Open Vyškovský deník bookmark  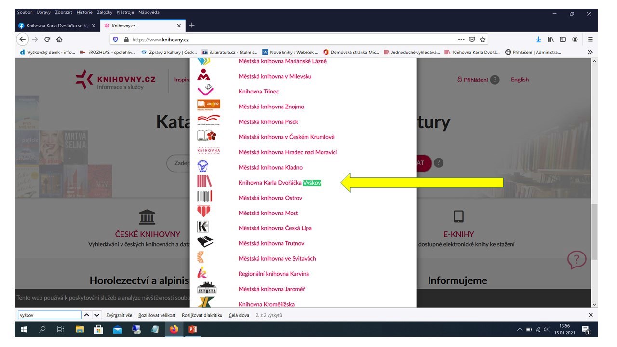47,52
